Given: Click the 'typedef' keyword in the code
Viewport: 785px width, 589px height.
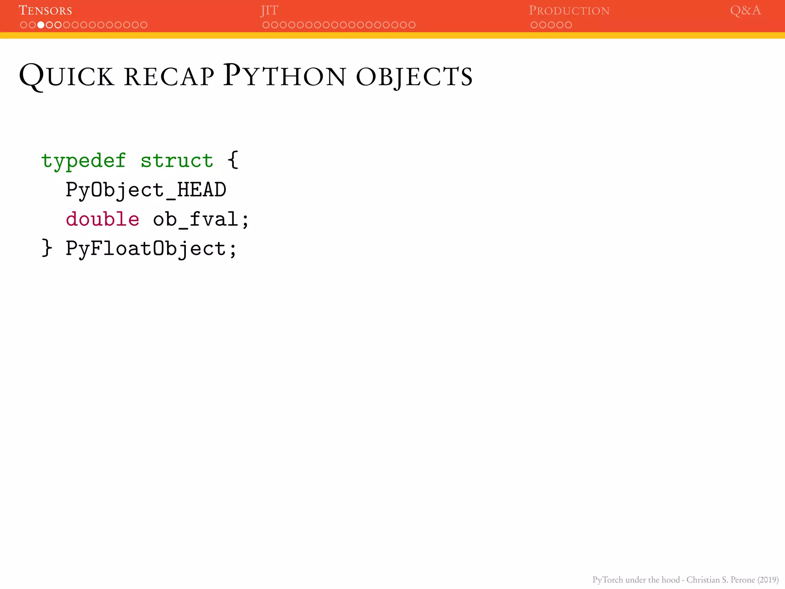Looking at the screenshot, I should (84, 161).
